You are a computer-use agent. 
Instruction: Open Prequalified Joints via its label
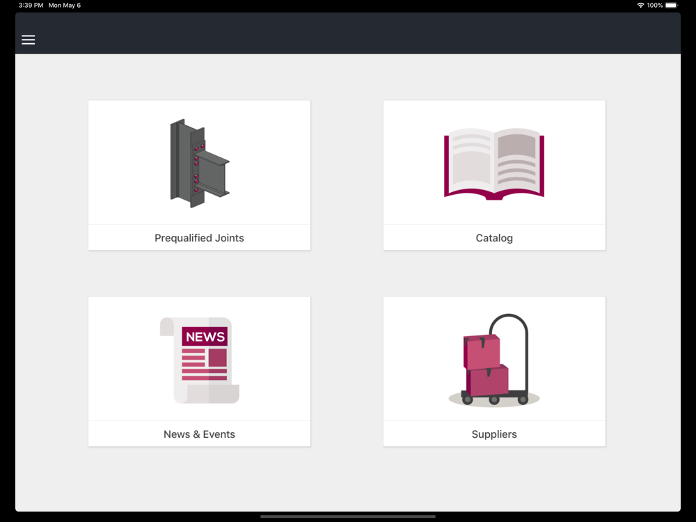click(199, 238)
